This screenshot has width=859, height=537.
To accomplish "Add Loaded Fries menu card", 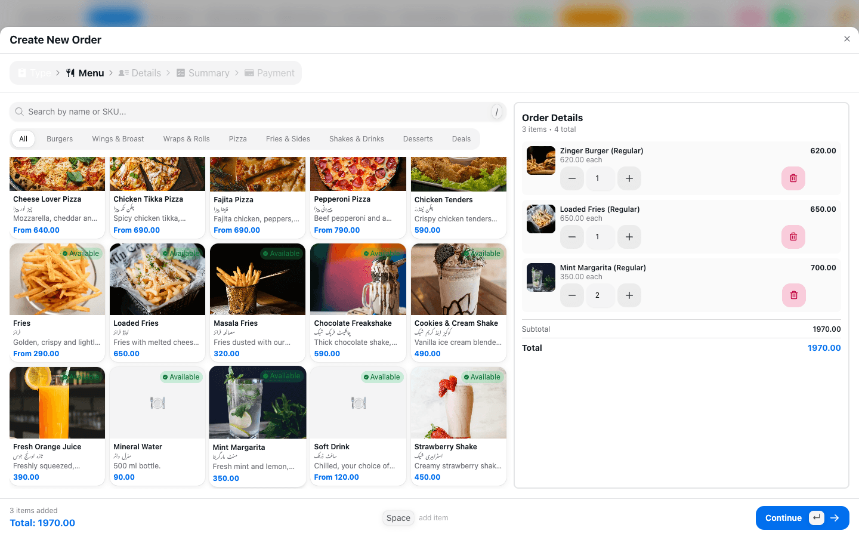I will [157, 303].
